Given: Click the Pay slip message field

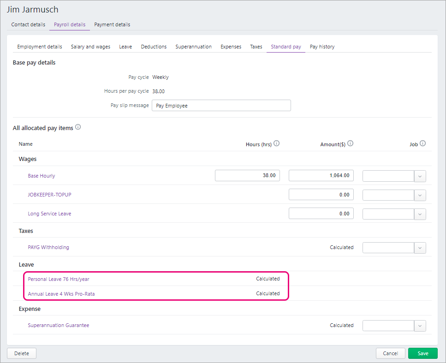Looking at the screenshot, I should coord(221,106).
